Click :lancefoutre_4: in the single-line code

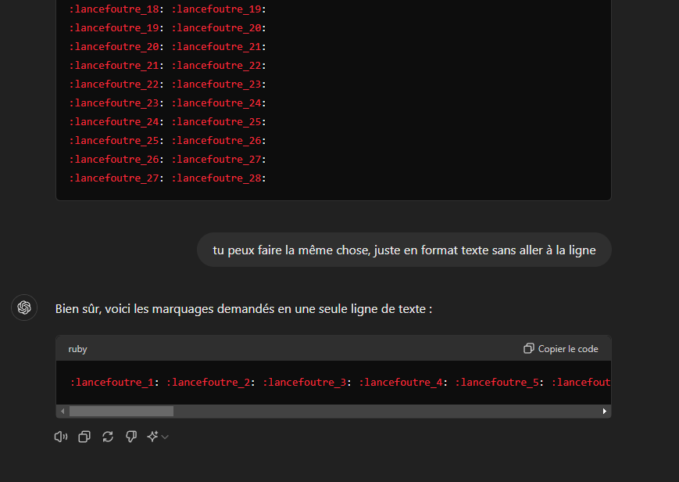coord(403,382)
